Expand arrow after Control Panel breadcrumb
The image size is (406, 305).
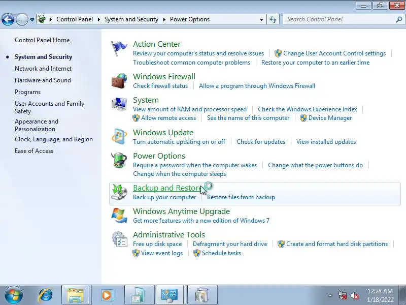point(98,19)
